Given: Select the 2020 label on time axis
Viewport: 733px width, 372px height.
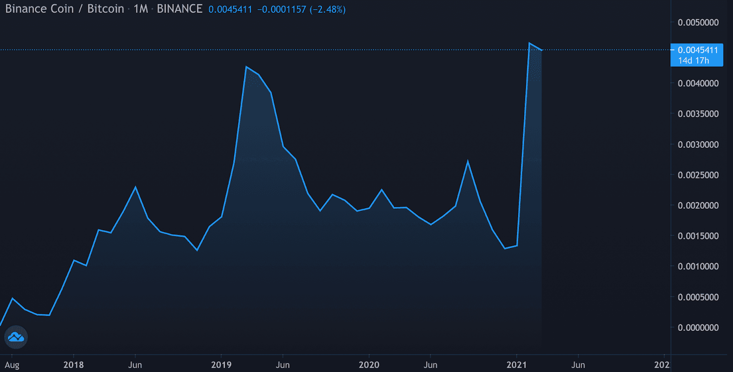Looking at the screenshot, I should pos(369,365).
